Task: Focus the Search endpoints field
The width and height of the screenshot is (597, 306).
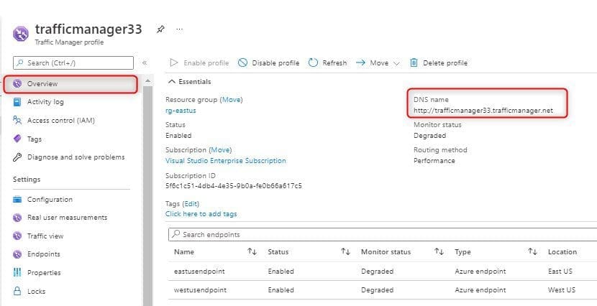Action: 382,235
